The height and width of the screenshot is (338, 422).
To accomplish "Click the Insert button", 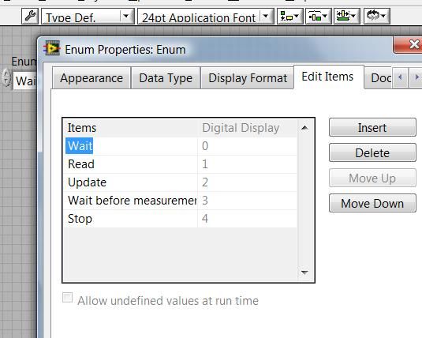I will pyautogui.click(x=372, y=127).
